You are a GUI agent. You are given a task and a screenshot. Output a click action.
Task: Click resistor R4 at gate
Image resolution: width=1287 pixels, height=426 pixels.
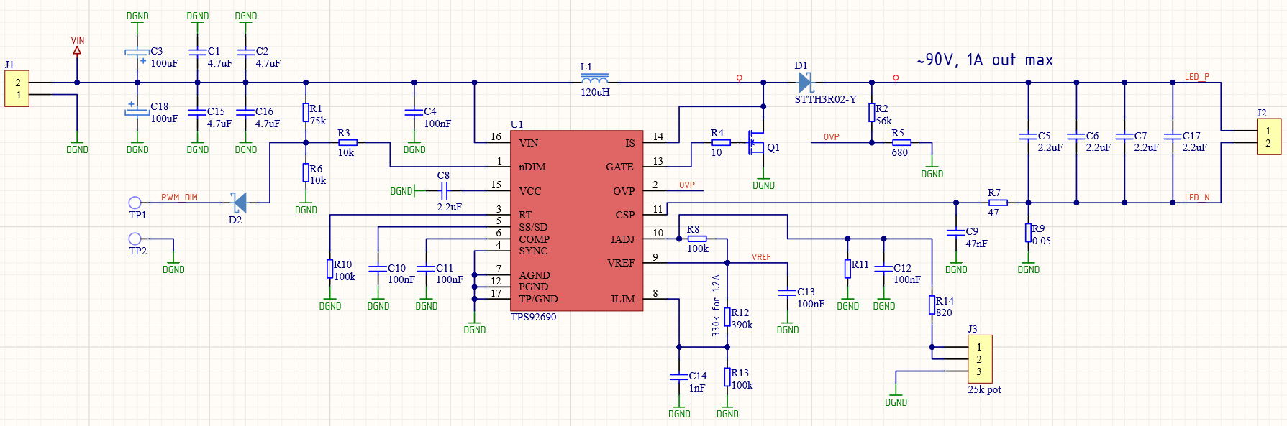pyautogui.click(x=721, y=142)
